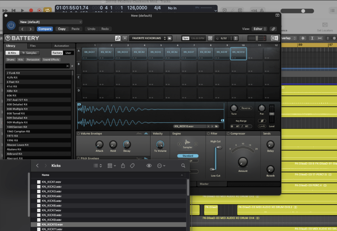This screenshot has height=231, width=337.
Task: Filter library by Percussion tag
Action: pyautogui.click(x=33, y=60)
